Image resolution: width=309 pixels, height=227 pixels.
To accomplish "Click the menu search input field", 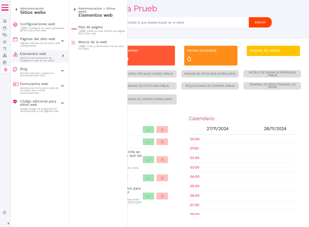I will pos(187,23).
